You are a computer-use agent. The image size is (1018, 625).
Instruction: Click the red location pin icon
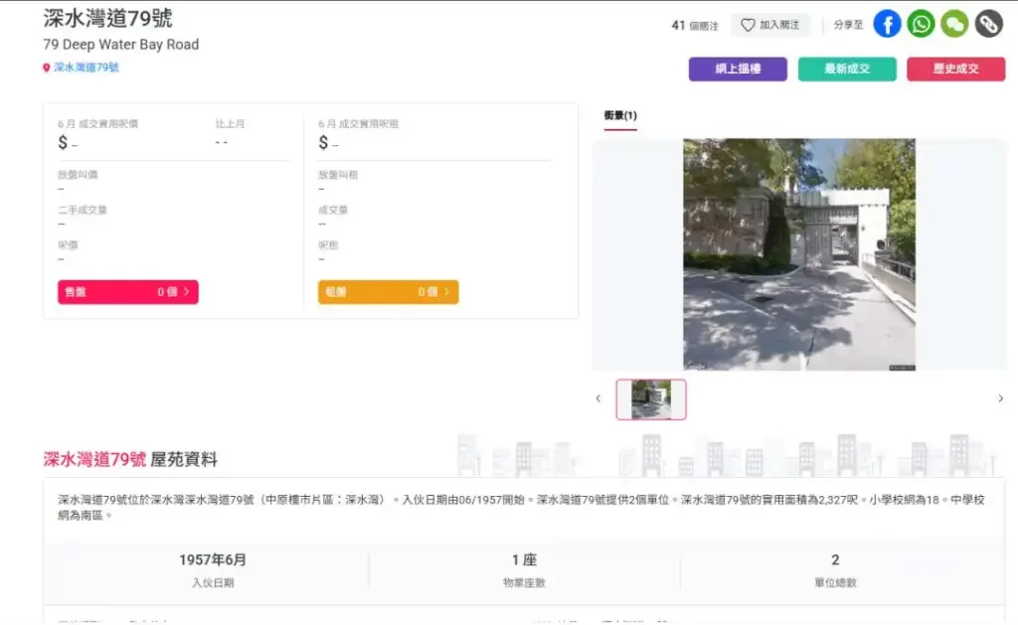[x=46, y=69]
